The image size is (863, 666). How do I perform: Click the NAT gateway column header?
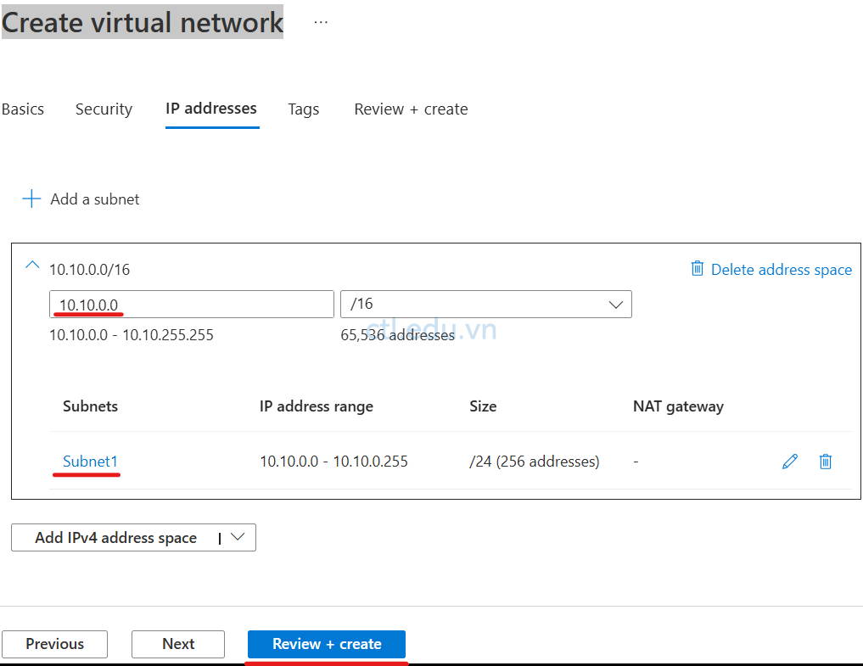(x=679, y=406)
